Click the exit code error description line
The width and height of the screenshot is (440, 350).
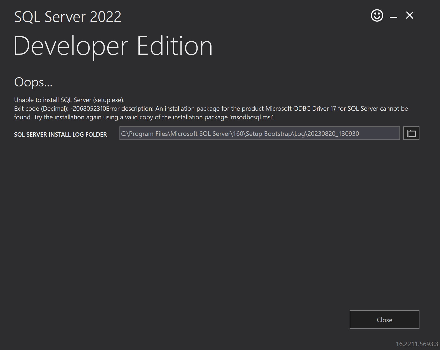tap(211, 109)
